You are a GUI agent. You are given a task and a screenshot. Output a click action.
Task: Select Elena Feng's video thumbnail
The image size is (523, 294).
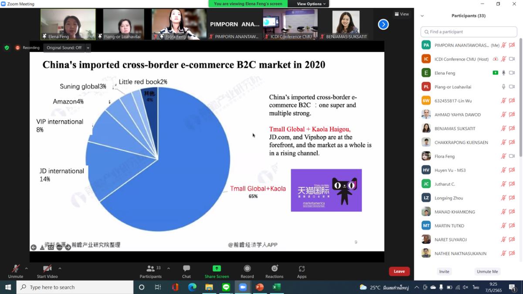click(x=68, y=24)
